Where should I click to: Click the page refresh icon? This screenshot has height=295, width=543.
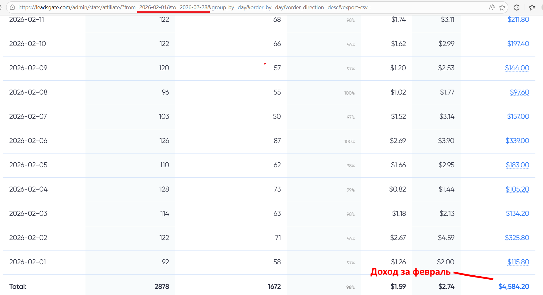[x=1, y=7]
